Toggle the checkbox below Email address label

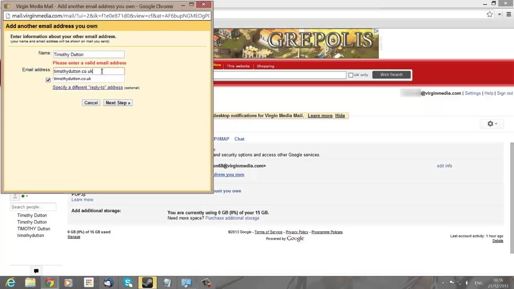coord(48,79)
